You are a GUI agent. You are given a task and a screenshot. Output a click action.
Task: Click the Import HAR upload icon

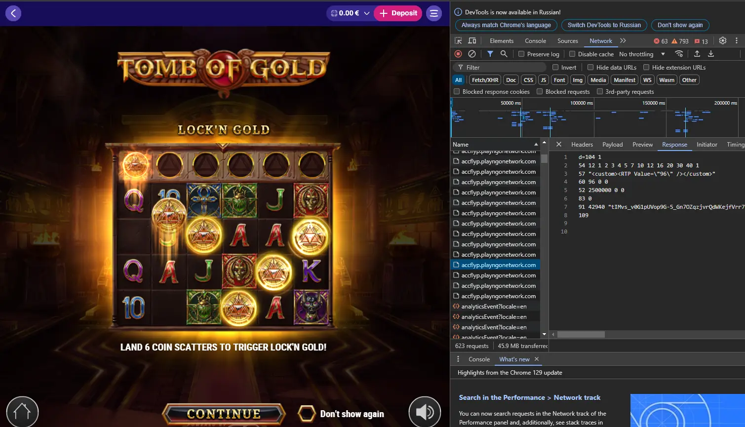click(697, 54)
